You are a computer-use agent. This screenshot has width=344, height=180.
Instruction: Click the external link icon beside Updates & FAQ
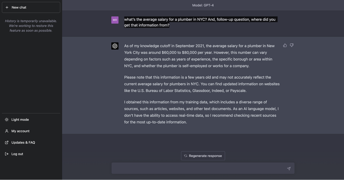[x=7, y=143]
